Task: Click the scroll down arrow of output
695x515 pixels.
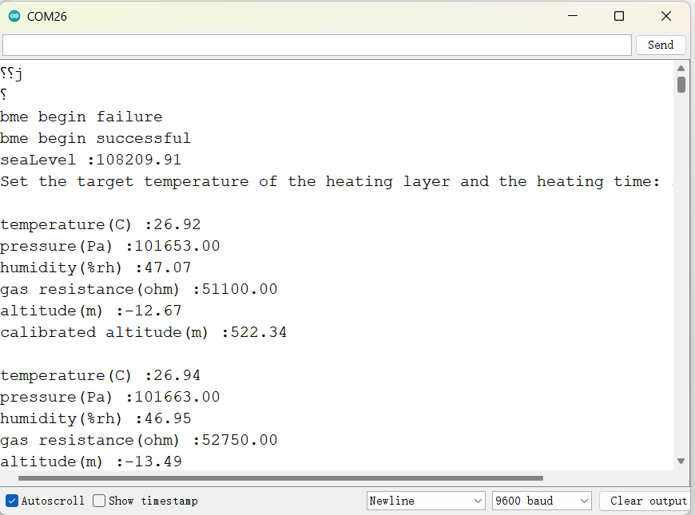Action: (x=681, y=462)
